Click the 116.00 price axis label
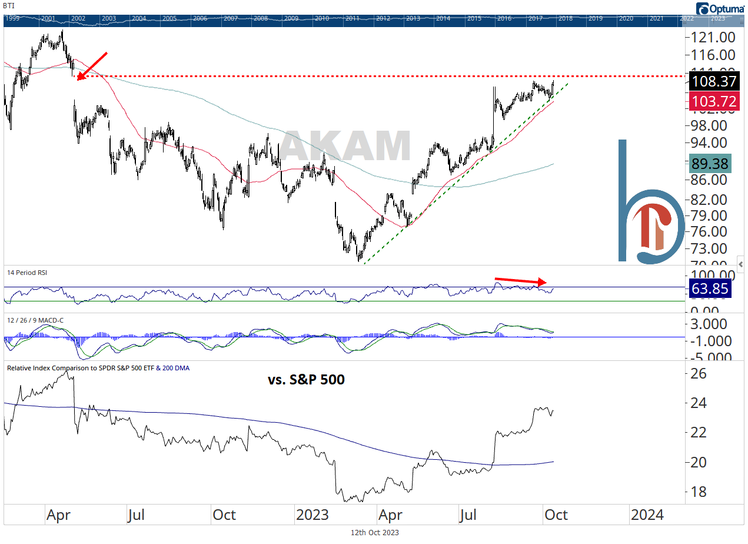 714,55
